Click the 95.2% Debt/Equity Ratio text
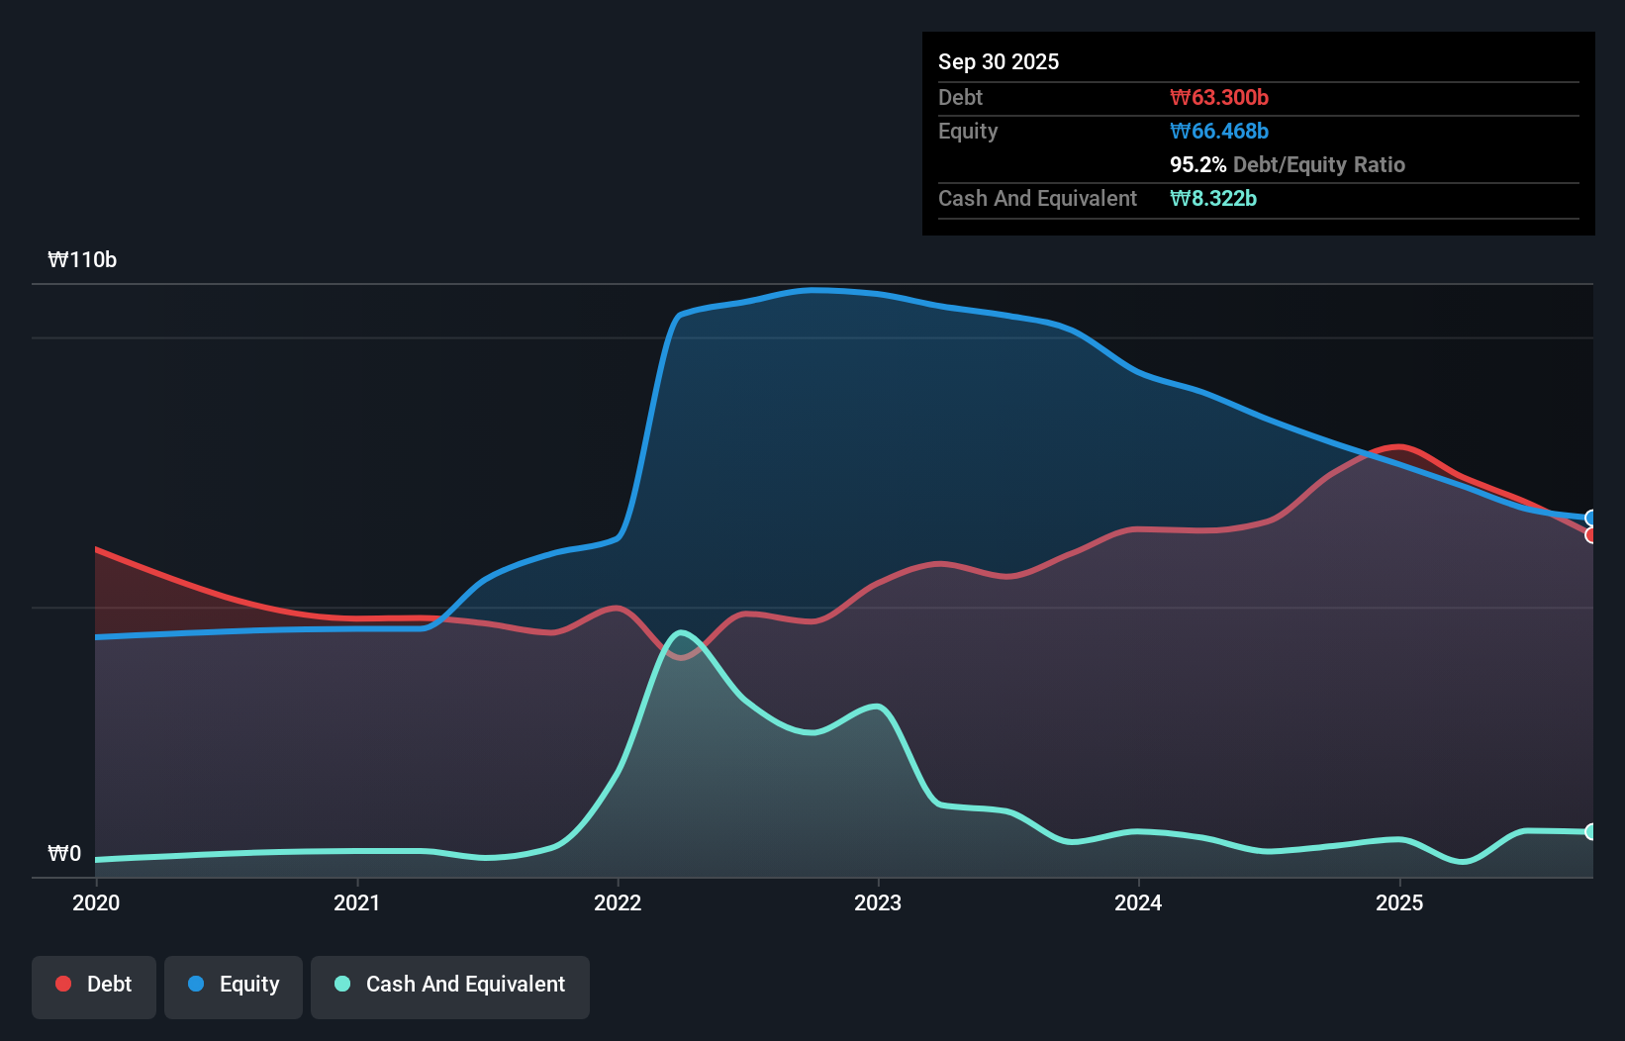This screenshot has height=1041, width=1625. [x=1288, y=165]
